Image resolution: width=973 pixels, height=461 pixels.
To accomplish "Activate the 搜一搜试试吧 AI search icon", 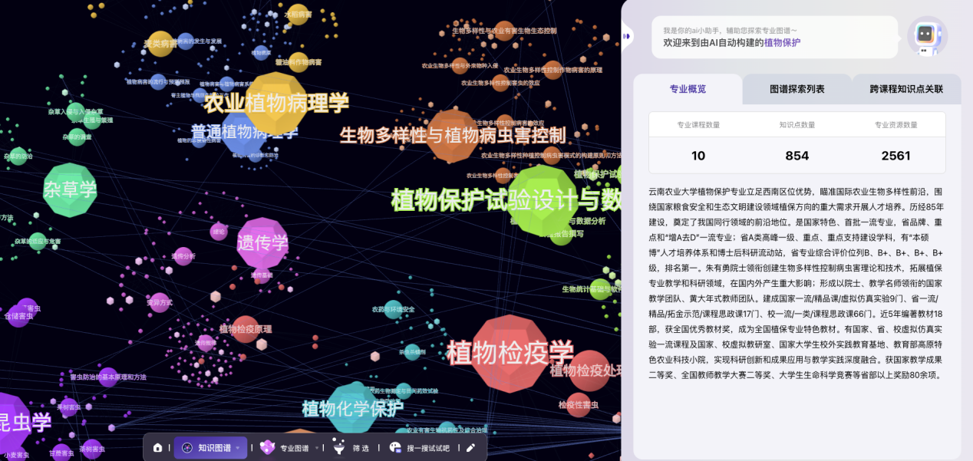I will pos(396,448).
